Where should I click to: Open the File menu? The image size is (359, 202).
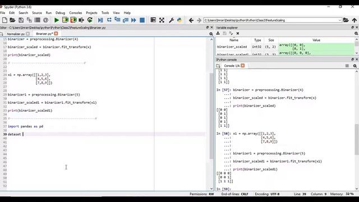pyautogui.click(x=2, y=13)
